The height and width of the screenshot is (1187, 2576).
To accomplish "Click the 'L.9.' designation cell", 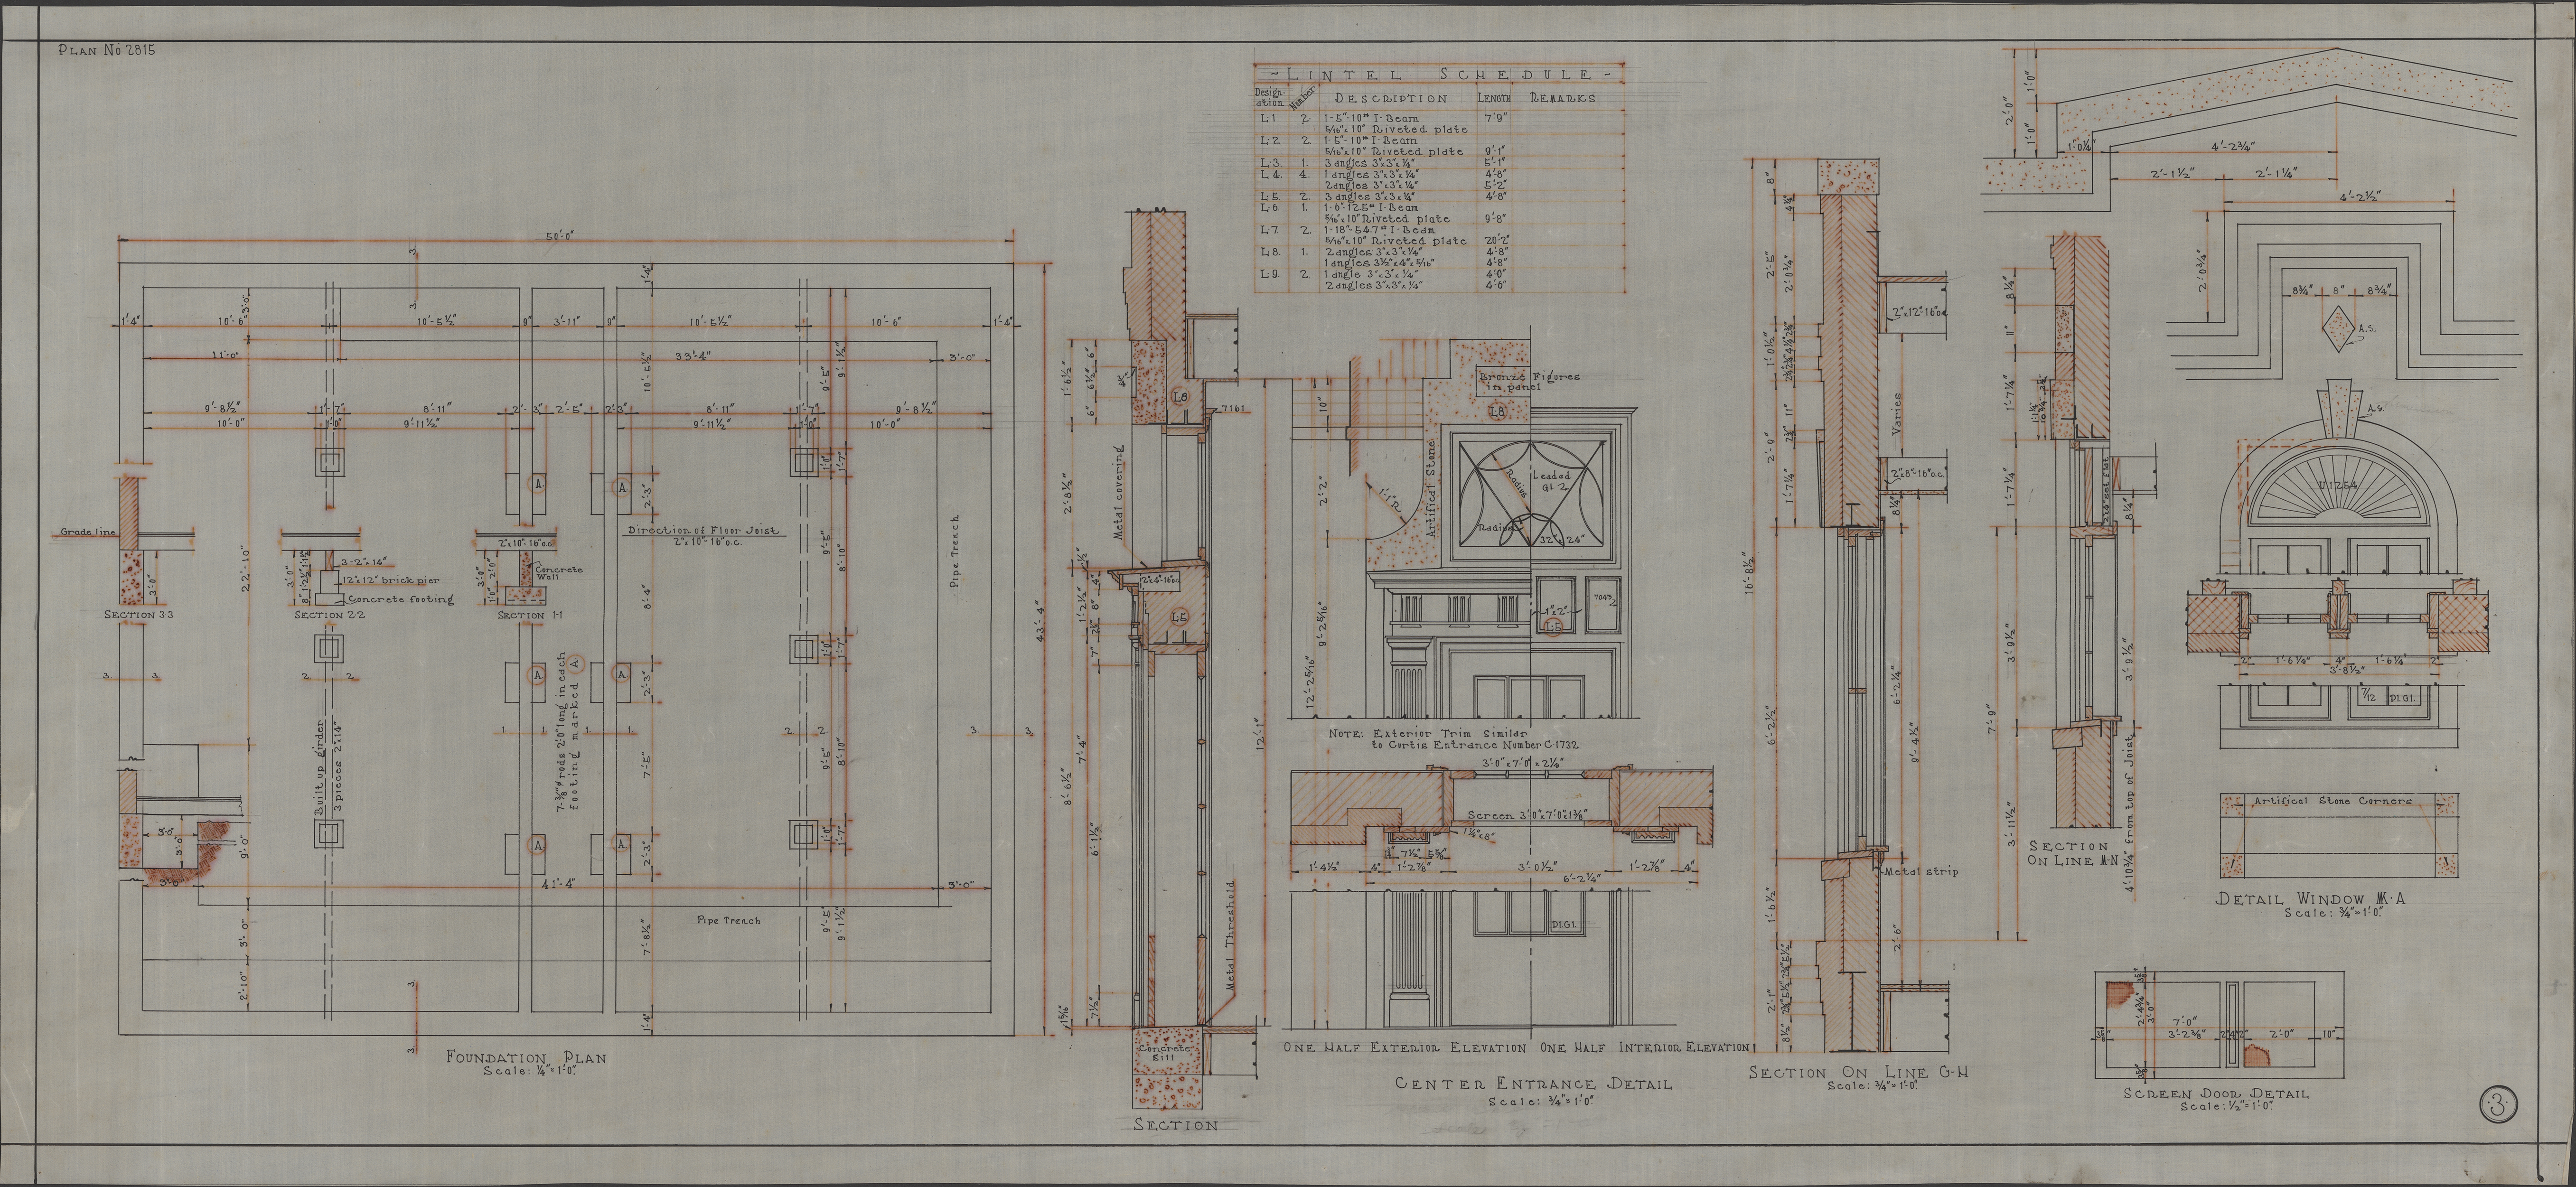I will [1270, 273].
